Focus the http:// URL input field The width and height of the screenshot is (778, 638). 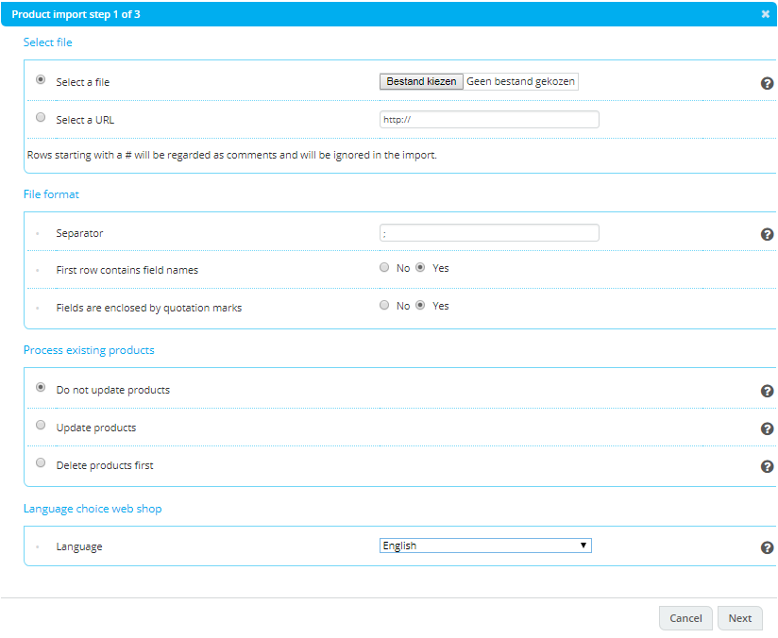tap(489, 120)
